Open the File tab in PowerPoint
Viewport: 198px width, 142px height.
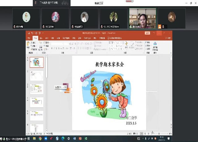[x=29, y=38]
